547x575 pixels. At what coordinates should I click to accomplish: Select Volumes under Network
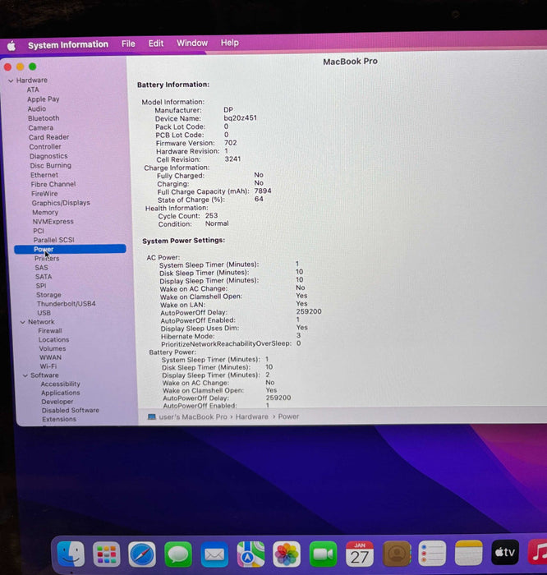coord(53,349)
